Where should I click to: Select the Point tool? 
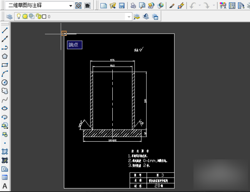click(x=5, y=143)
